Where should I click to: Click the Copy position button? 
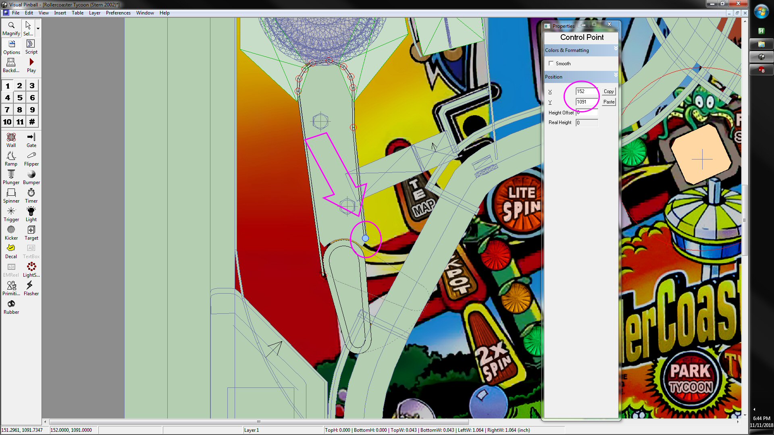[609, 91]
